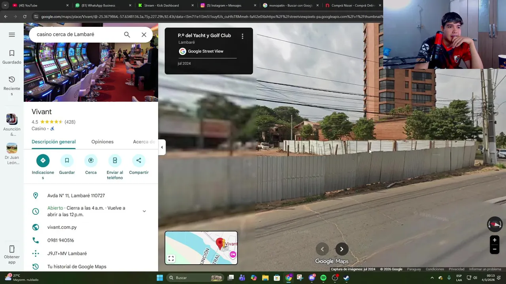
Task: Switch to the Instagram Mensajes tab
Action: [228, 6]
